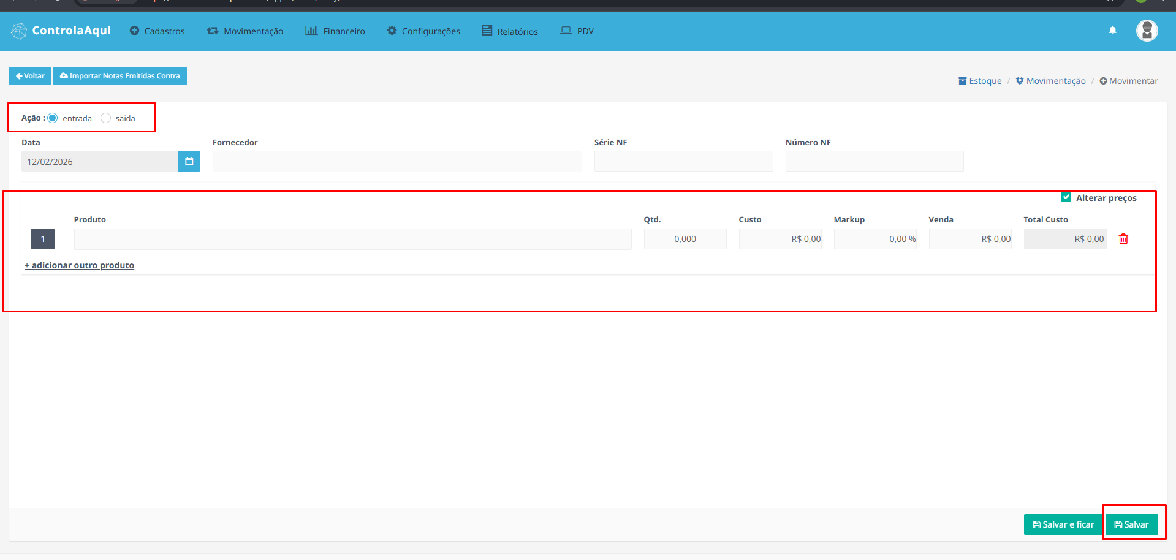Viewport: 1176px width, 560px height.
Task: Click the ControlaAqui logo
Action: pyautogui.click(x=61, y=31)
